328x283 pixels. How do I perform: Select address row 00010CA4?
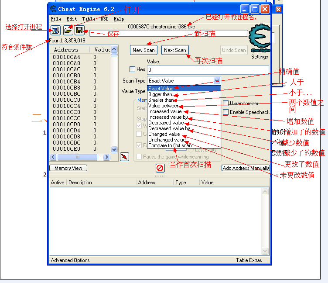tap(81, 57)
